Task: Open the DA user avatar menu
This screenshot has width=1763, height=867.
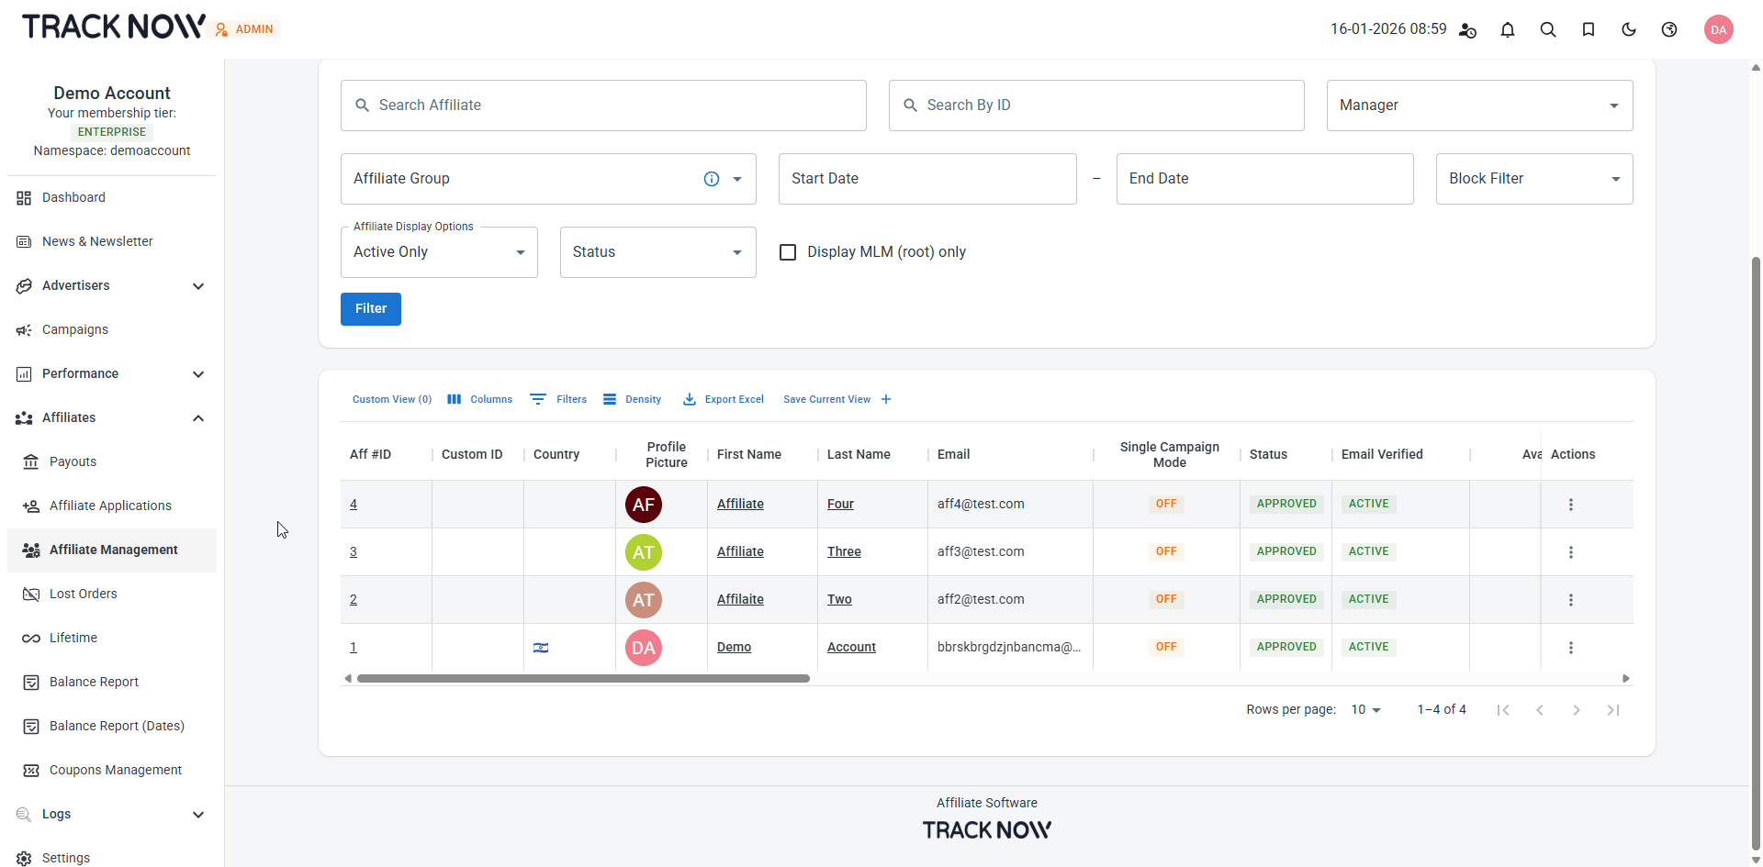Action: click(1718, 29)
